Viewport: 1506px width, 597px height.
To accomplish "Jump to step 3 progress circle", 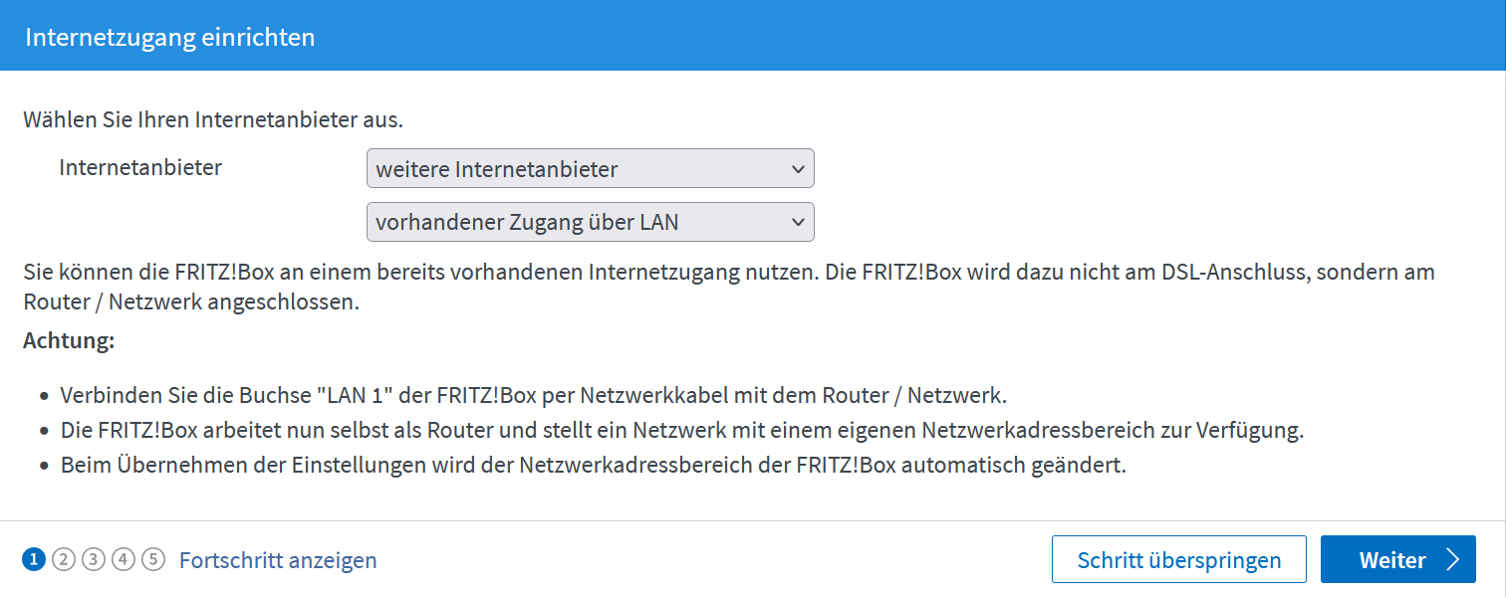I will tap(94, 559).
